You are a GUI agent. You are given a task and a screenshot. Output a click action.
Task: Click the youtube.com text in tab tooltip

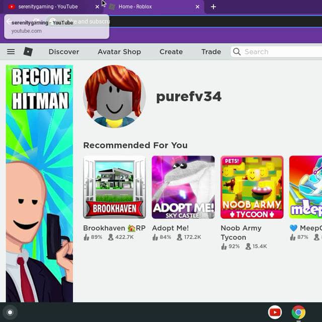click(x=27, y=31)
